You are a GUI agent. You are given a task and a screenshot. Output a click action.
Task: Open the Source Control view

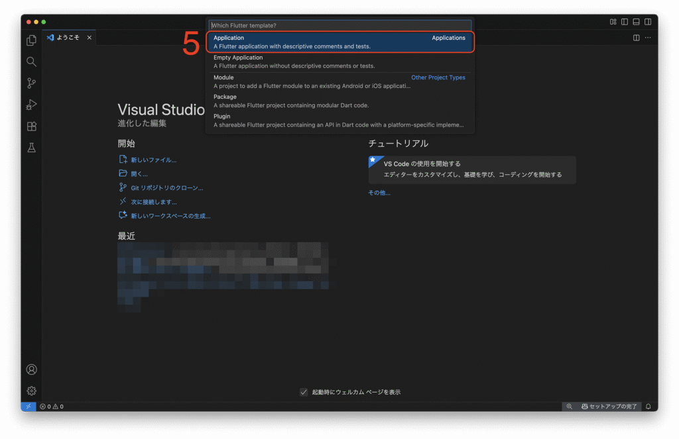31,83
